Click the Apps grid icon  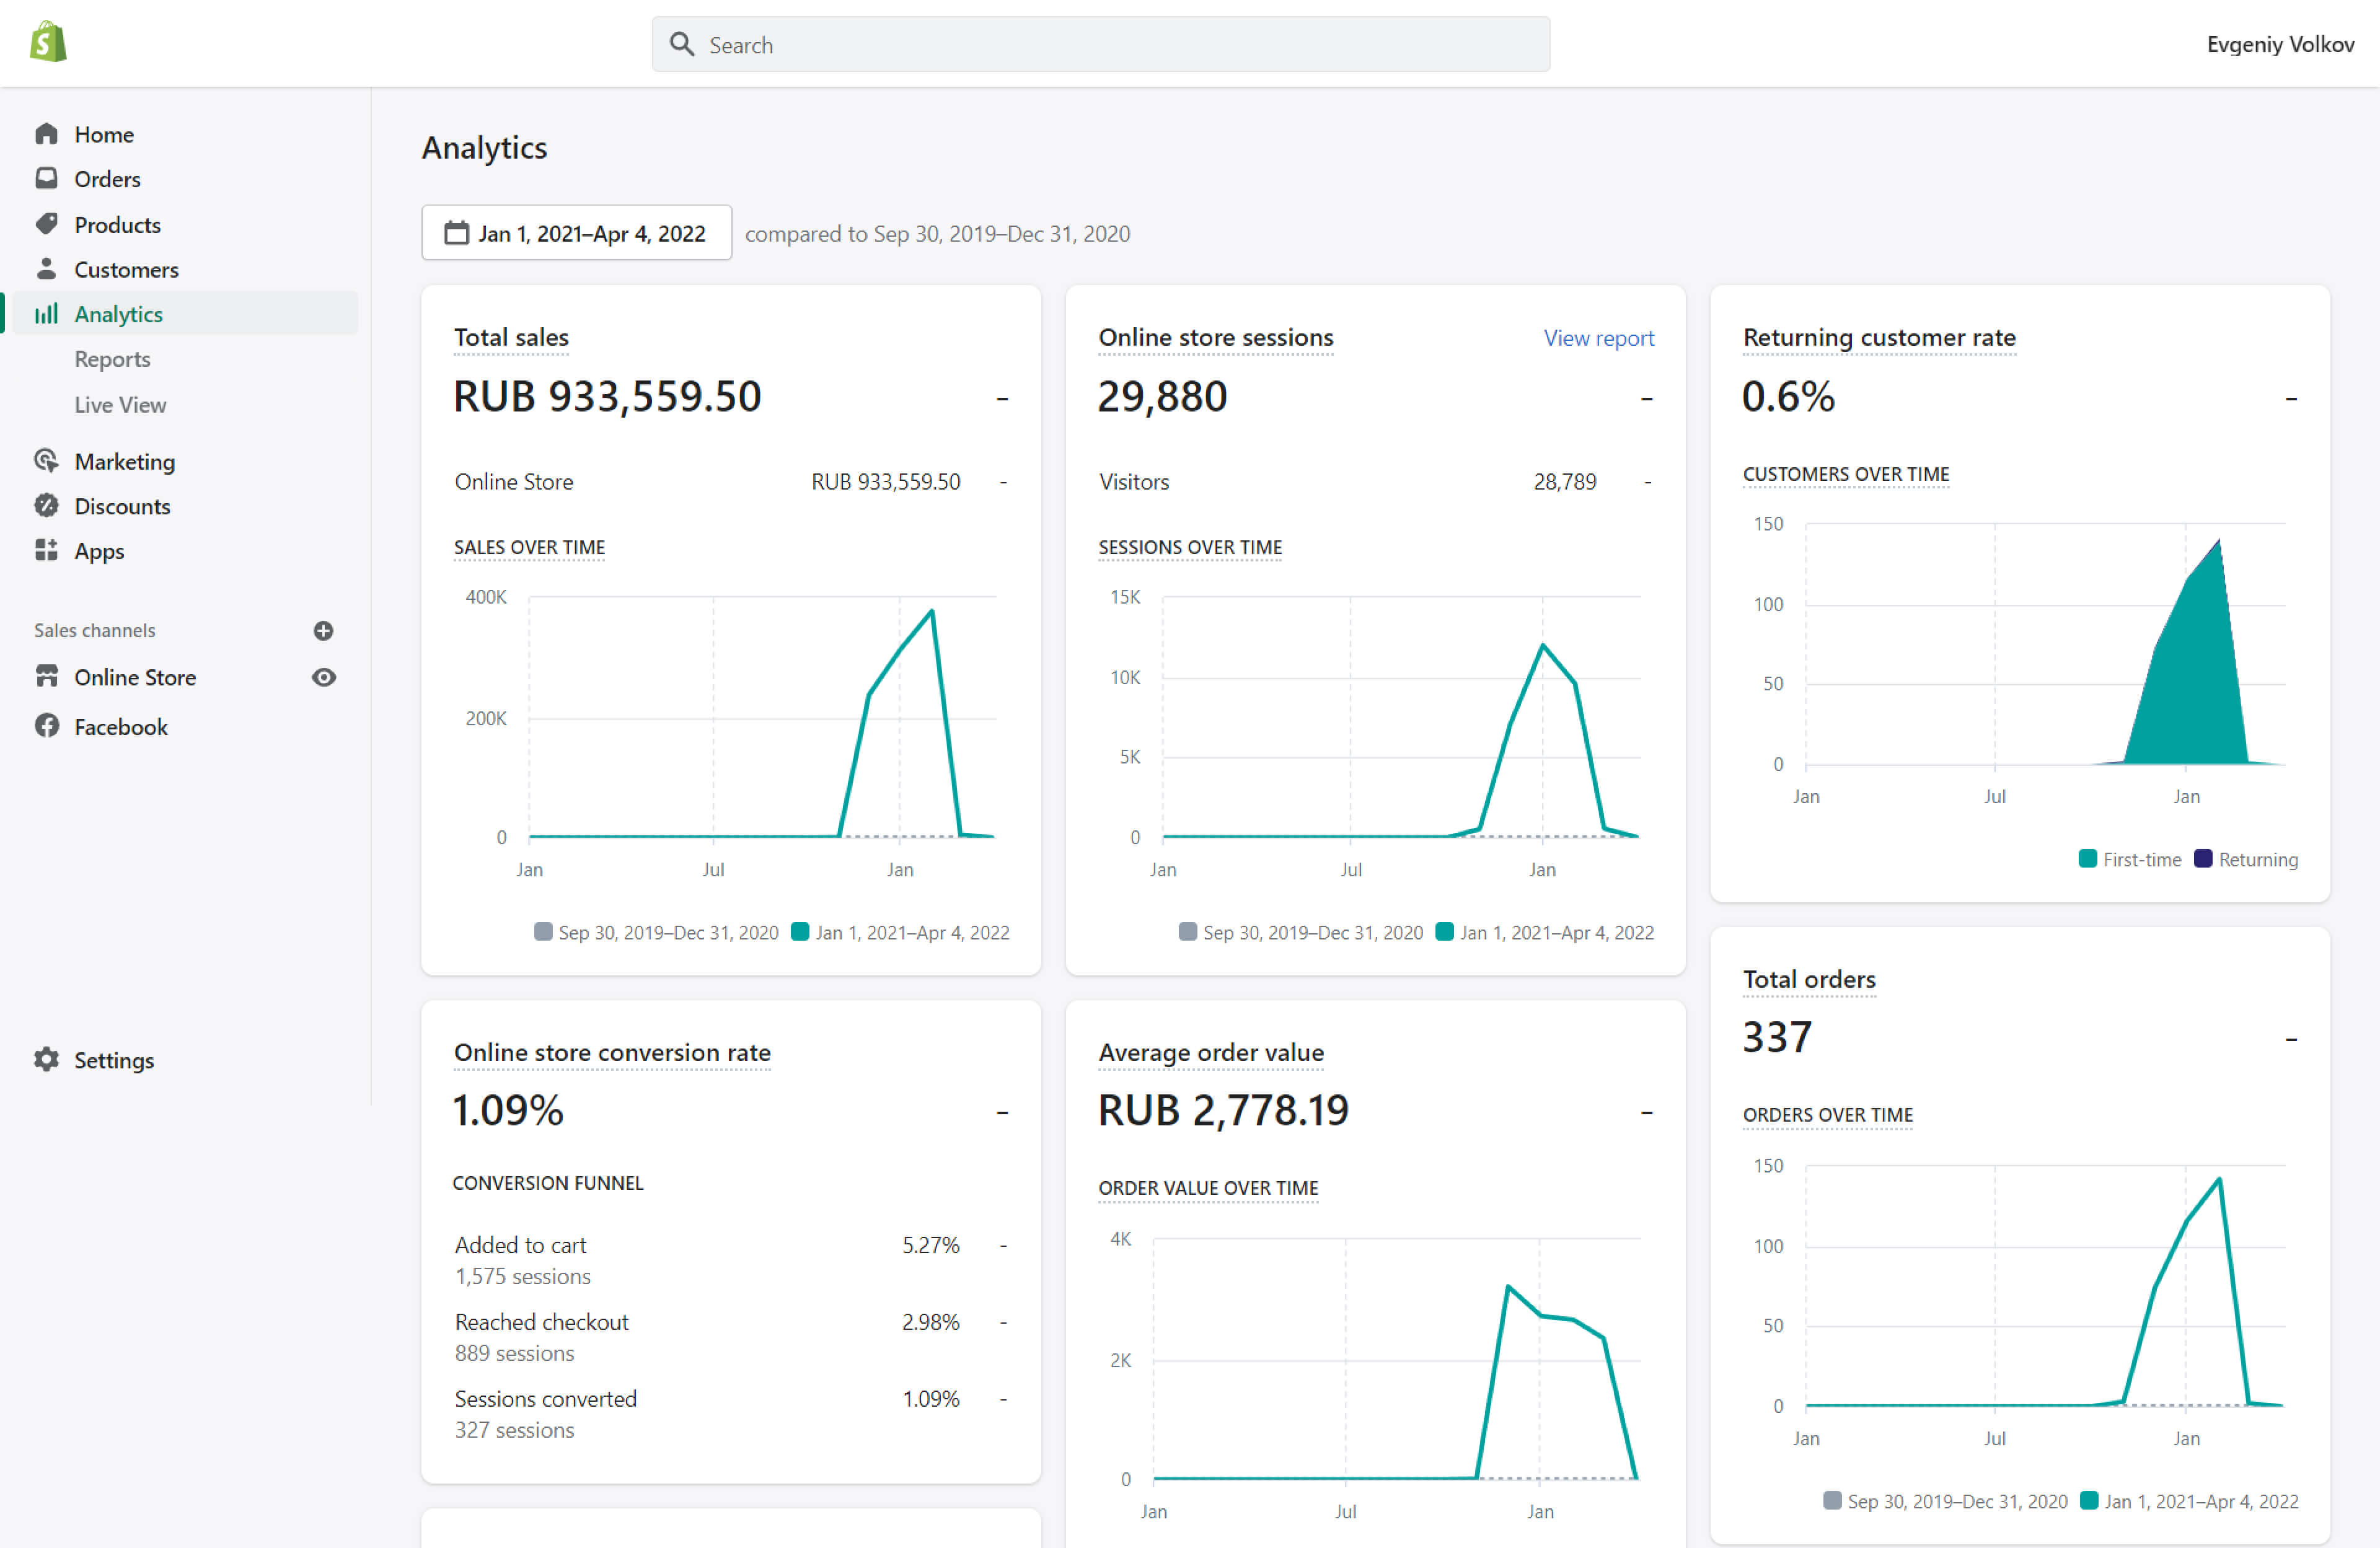tap(46, 551)
